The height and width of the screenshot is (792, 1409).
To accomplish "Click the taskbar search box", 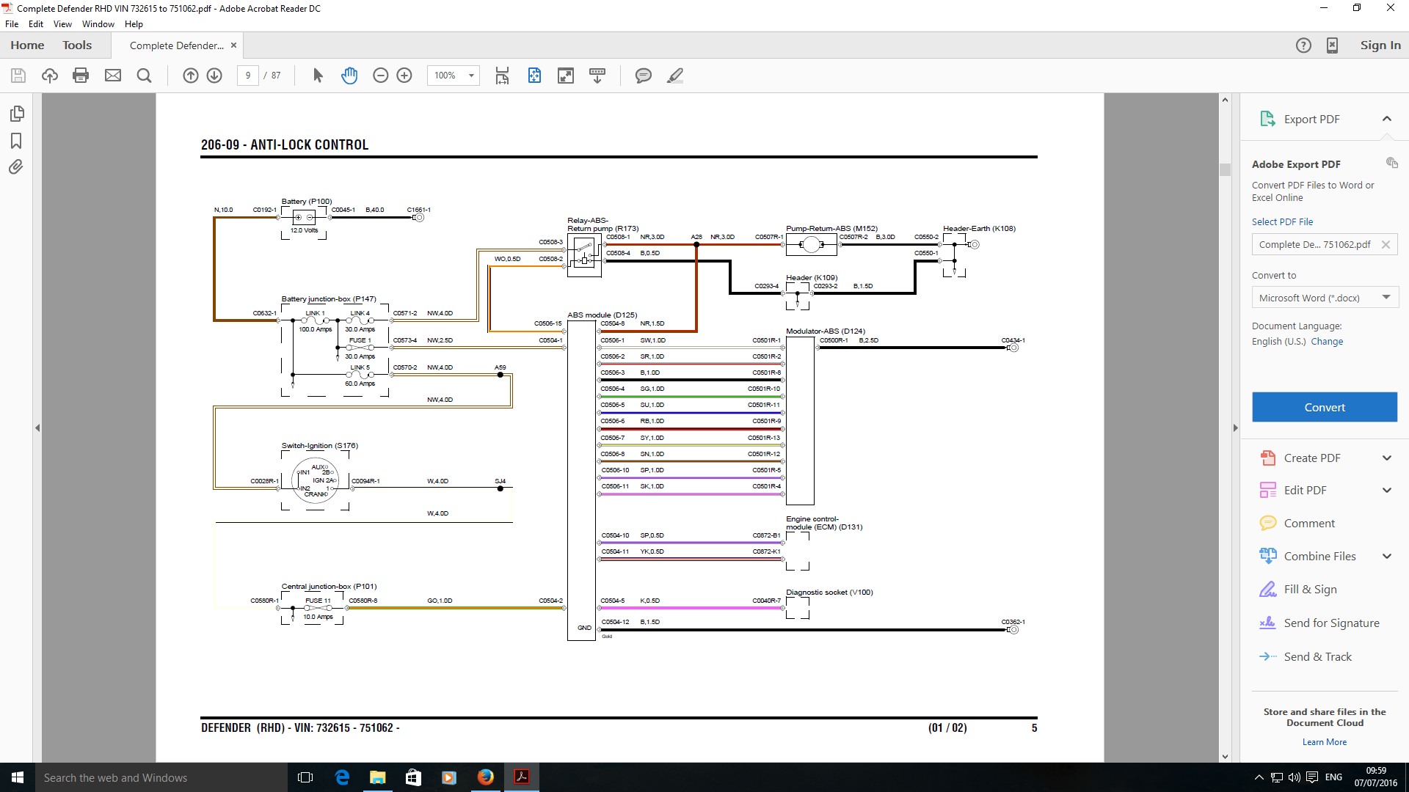I will [x=161, y=777].
